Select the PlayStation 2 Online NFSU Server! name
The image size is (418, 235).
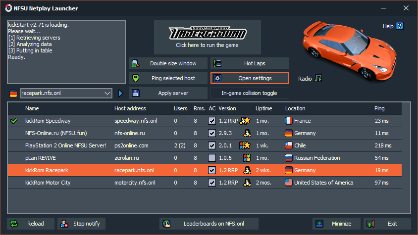[x=65, y=145]
